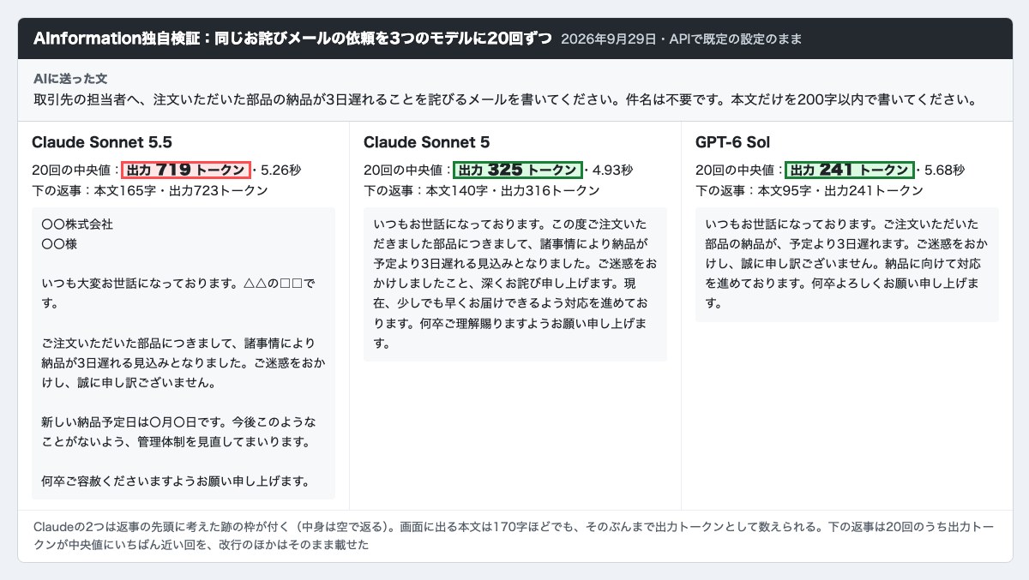Click the label AIに送った文
1029x580 pixels.
click(x=70, y=79)
